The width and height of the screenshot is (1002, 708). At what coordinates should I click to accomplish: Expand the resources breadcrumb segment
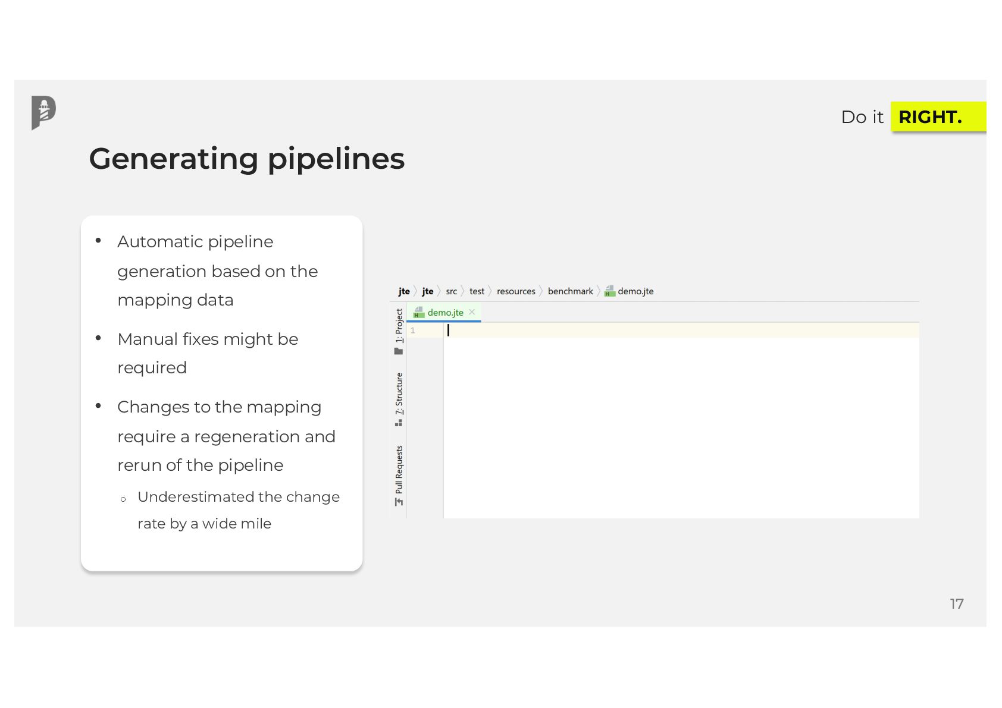point(516,291)
